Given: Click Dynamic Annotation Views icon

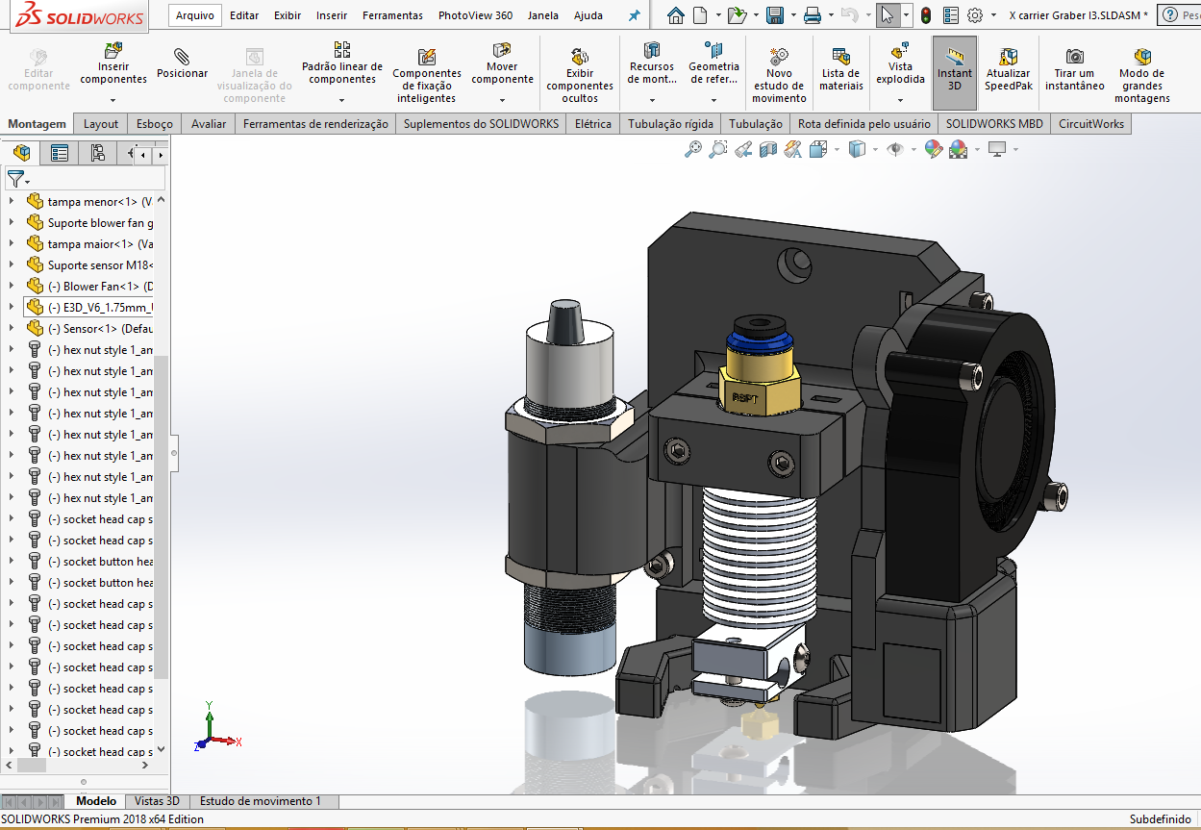Looking at the screenshot, I should (792, 149).
